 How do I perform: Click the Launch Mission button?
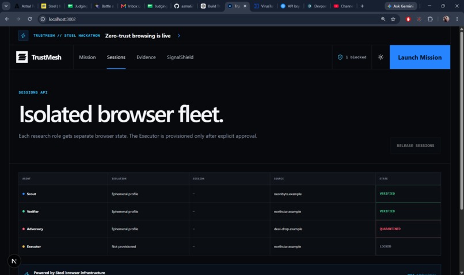click(x=420, y=57)
